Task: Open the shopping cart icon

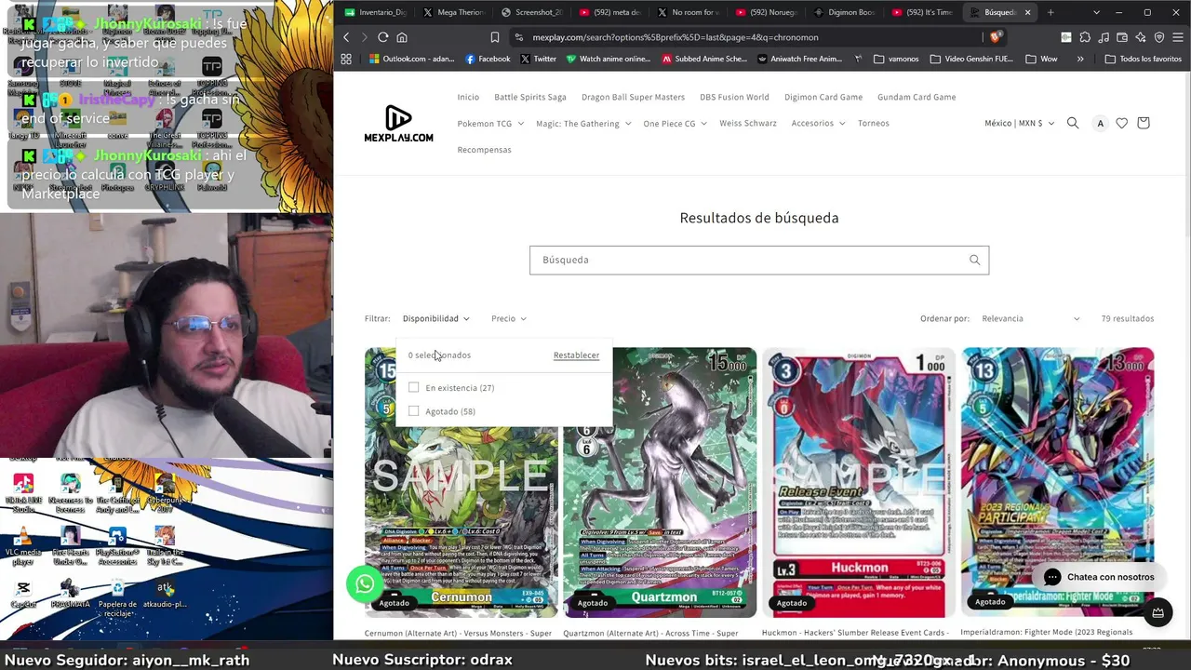Action: (1144, 123)
